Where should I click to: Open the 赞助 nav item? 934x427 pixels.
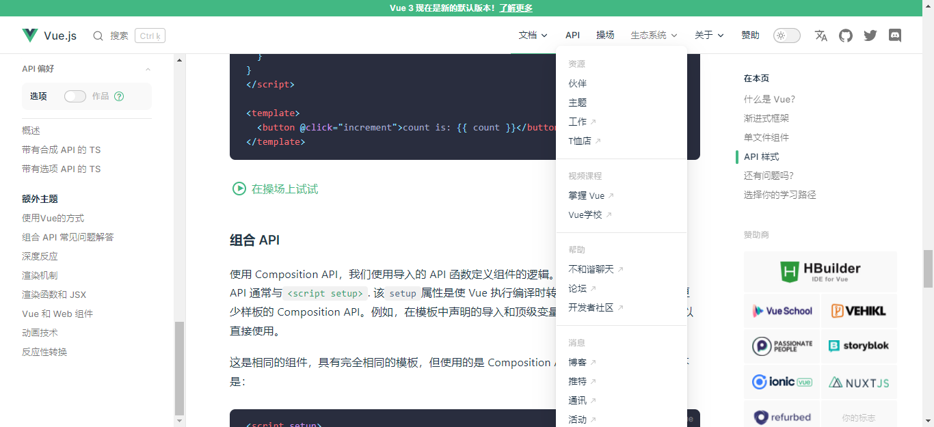pos(750,36)
